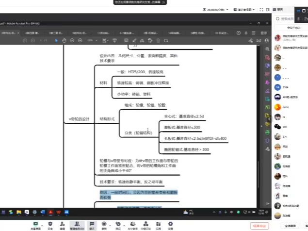Click the 搜索成员 search members field
This screenshot has height=231, width=308.
[x=291, y=19]
